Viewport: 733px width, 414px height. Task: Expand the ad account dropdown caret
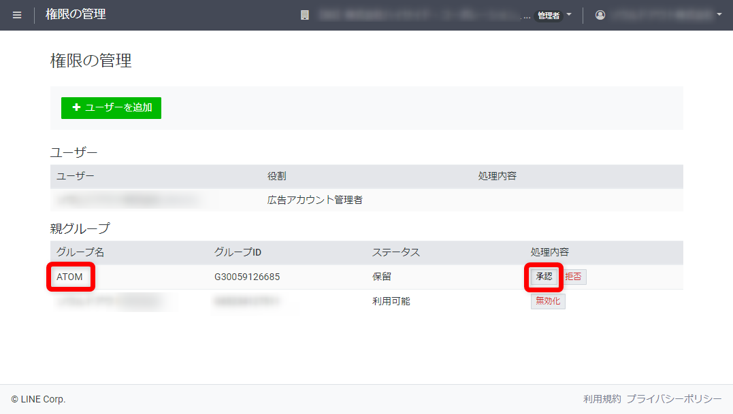tap(569, 14)
